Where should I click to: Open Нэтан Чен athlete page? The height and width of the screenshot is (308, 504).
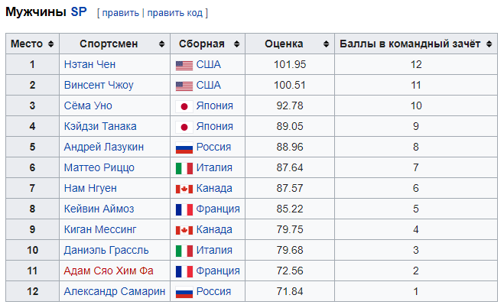[89, 65]
